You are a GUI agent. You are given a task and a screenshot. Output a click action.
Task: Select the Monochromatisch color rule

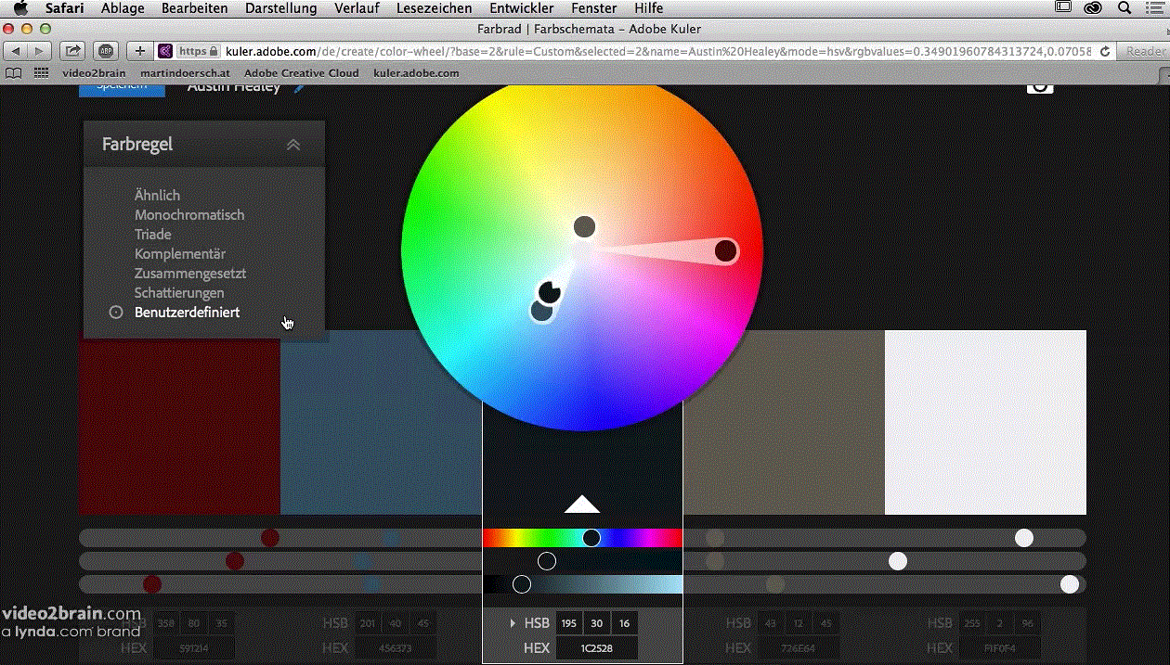pyautogui.click(x=189, y=215)
